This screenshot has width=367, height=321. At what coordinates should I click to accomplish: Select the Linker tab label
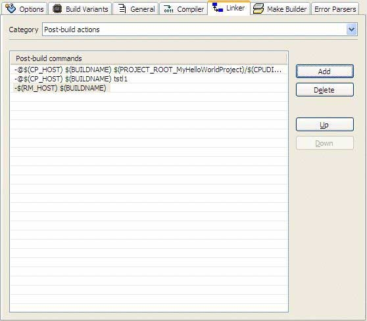(x=235, y=8)
